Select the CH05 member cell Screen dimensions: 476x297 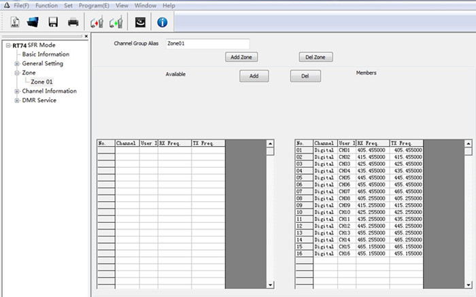click(x=347, y=178)
